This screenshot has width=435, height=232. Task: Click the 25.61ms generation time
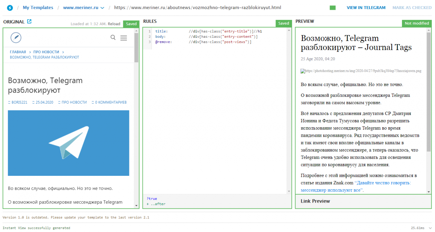click(x=418, y=228)
